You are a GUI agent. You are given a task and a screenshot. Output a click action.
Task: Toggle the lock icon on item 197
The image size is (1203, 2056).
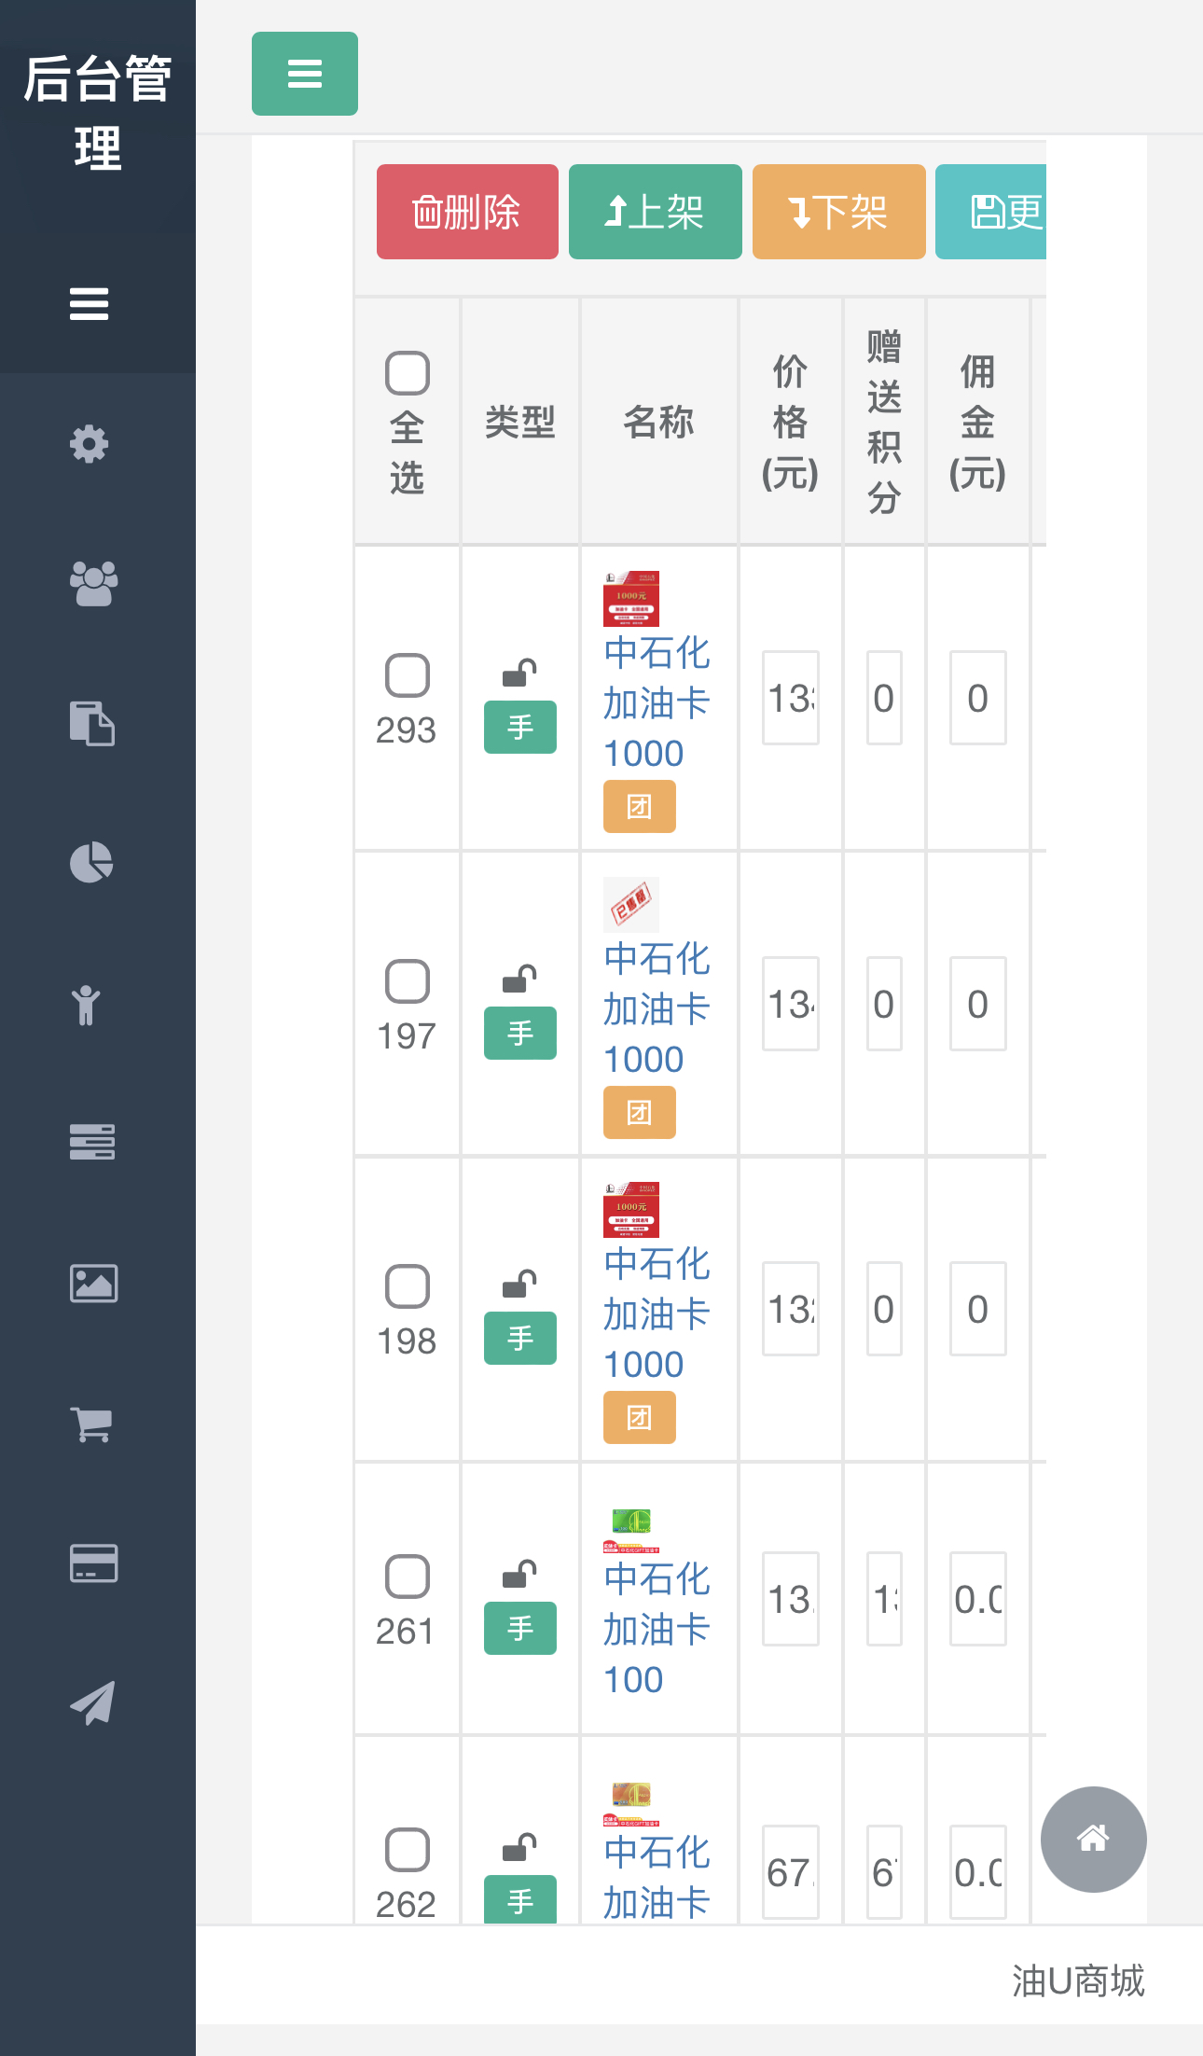click(520, 978)
